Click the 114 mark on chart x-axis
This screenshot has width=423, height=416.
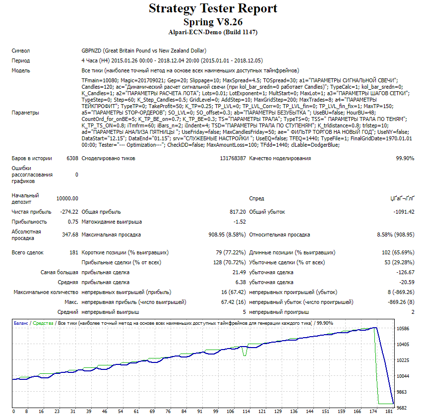pyautogui.click(x=244, y=411)
